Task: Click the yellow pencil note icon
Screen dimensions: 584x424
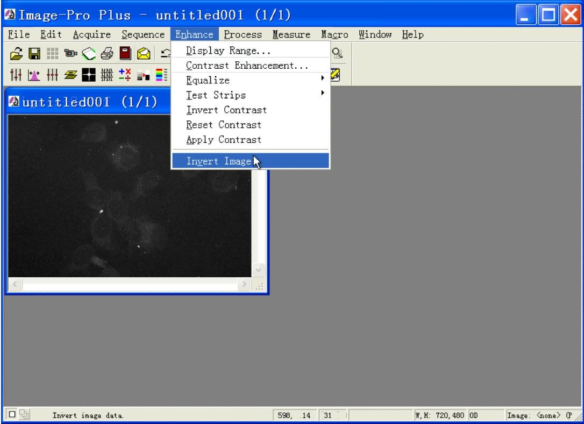Action: point(336,75)
